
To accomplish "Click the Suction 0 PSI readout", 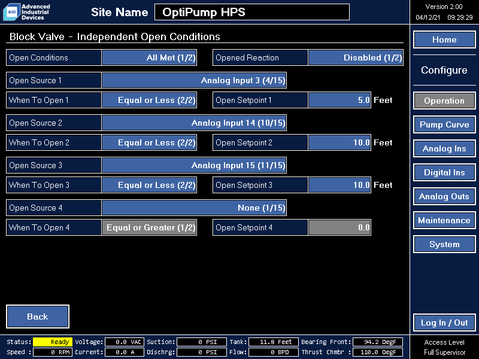I will [202, 342].
